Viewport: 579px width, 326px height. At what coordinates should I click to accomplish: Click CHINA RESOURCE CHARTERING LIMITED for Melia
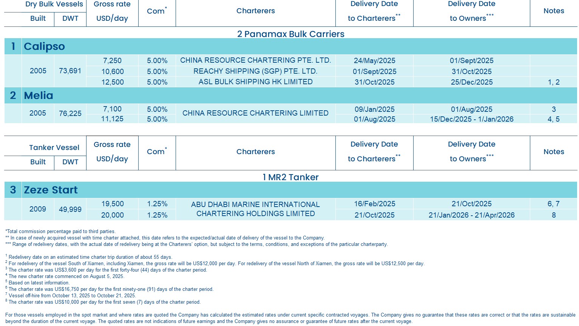click(x=255, y=113)
